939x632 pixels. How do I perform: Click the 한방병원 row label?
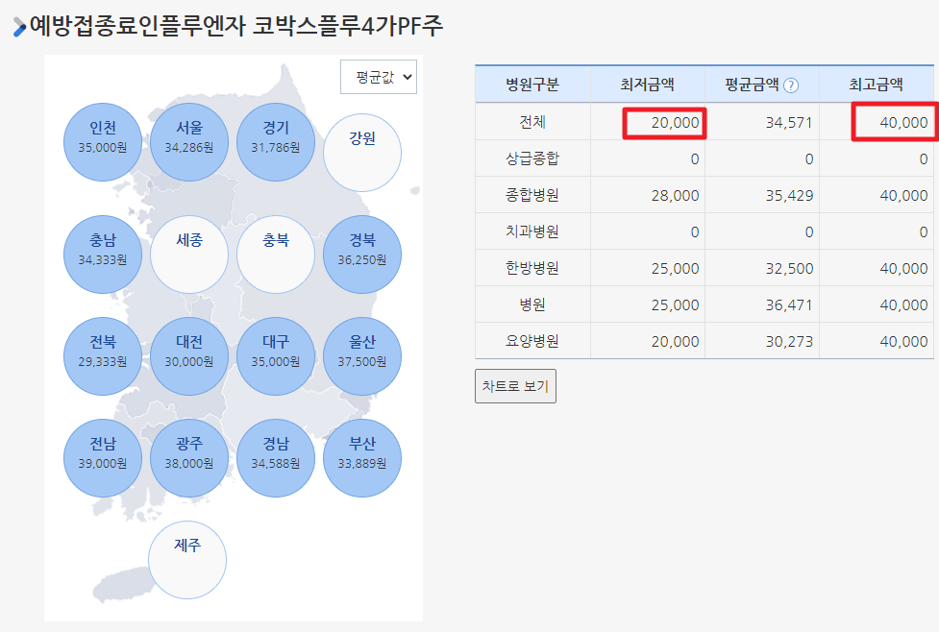point(532,268)
